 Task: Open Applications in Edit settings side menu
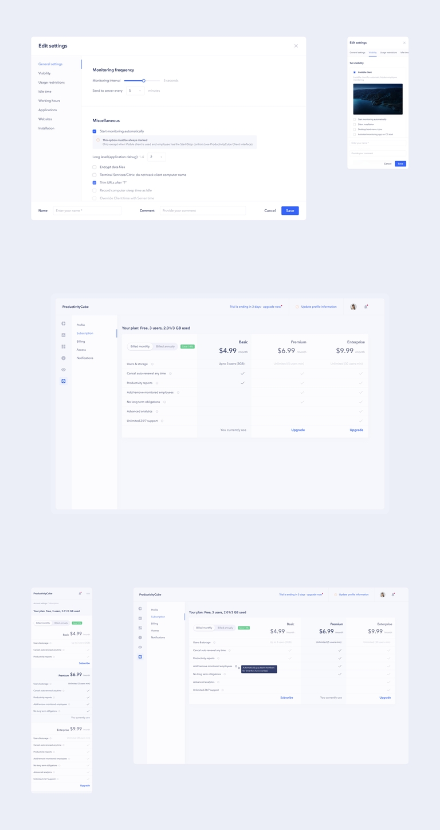(48, 110)
